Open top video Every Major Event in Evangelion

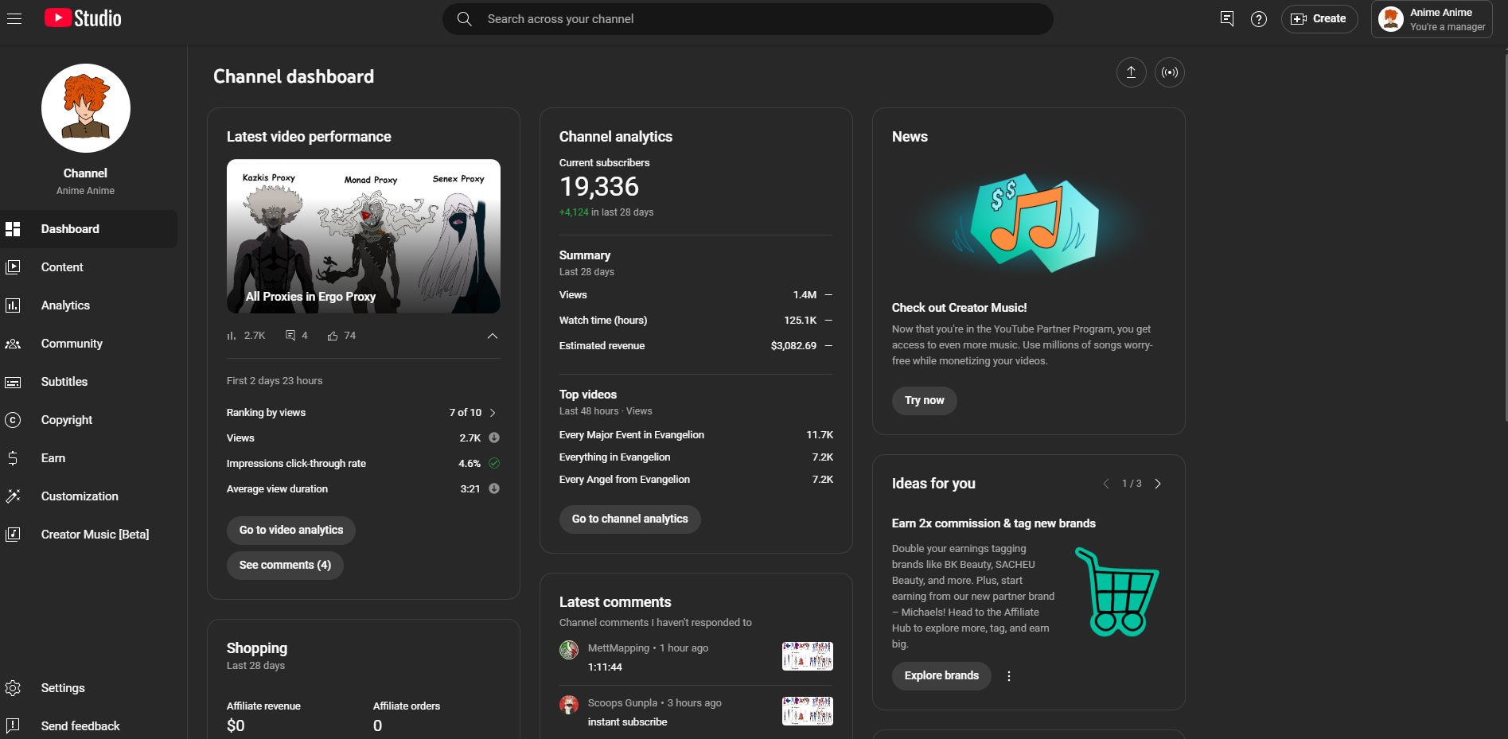pyautogui.click(x=632, y=435)
